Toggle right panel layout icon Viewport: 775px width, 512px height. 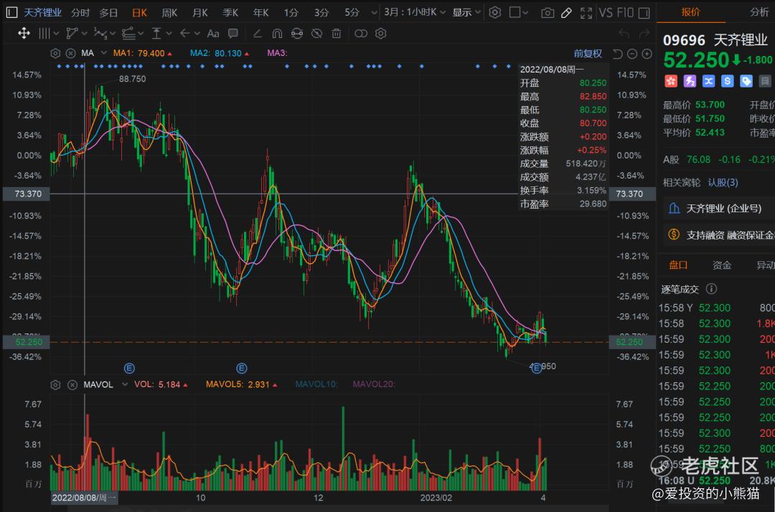point(644,13)
